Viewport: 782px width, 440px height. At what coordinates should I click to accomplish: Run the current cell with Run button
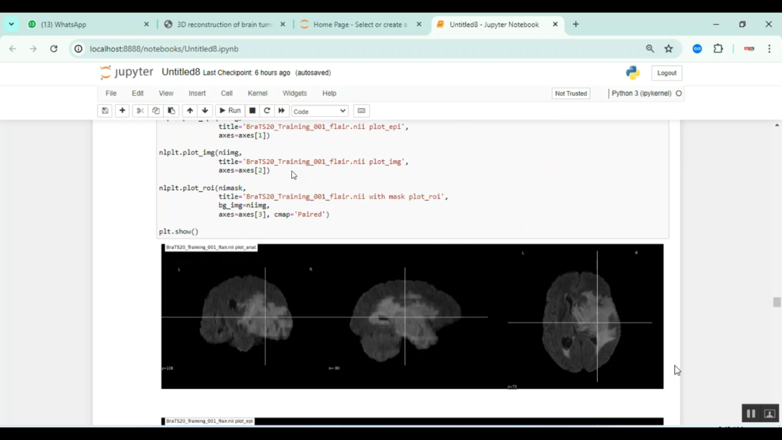tap(230, 111)
